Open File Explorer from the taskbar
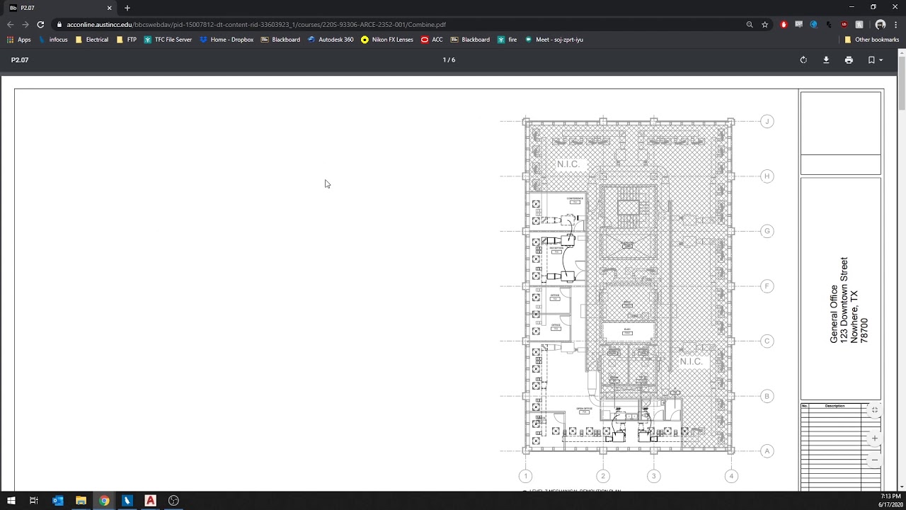This screenshot has width=906, height=510. pos(81,501)
